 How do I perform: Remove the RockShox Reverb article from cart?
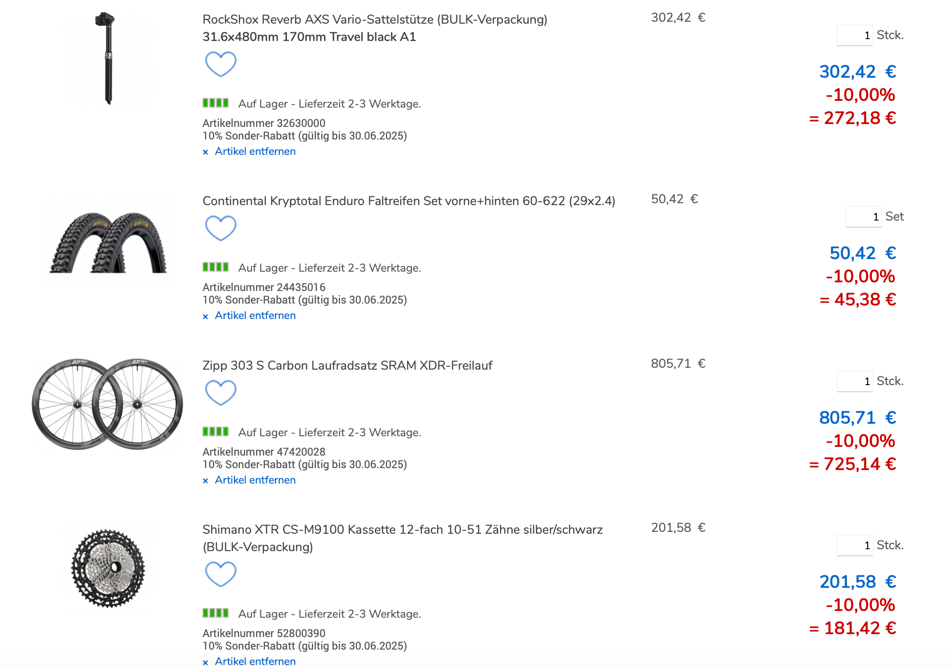[255, 152]
